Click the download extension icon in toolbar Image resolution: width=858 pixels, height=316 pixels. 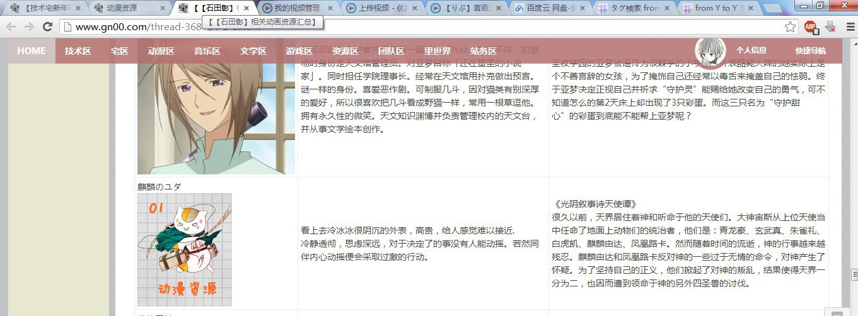[830, 26]
